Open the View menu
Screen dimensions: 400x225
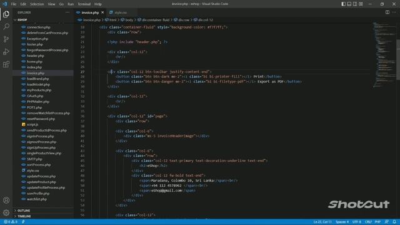tap(51, 4)
